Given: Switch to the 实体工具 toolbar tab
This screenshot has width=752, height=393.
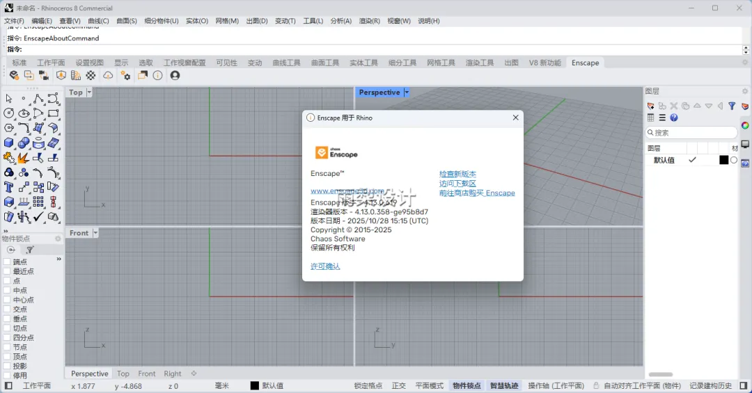Looking at the screenshot, I should (x=363, y=63).
